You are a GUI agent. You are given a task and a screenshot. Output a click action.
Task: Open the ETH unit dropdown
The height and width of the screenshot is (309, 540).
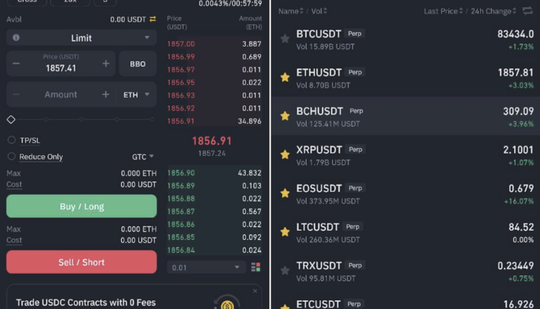[x=138, y=94]
